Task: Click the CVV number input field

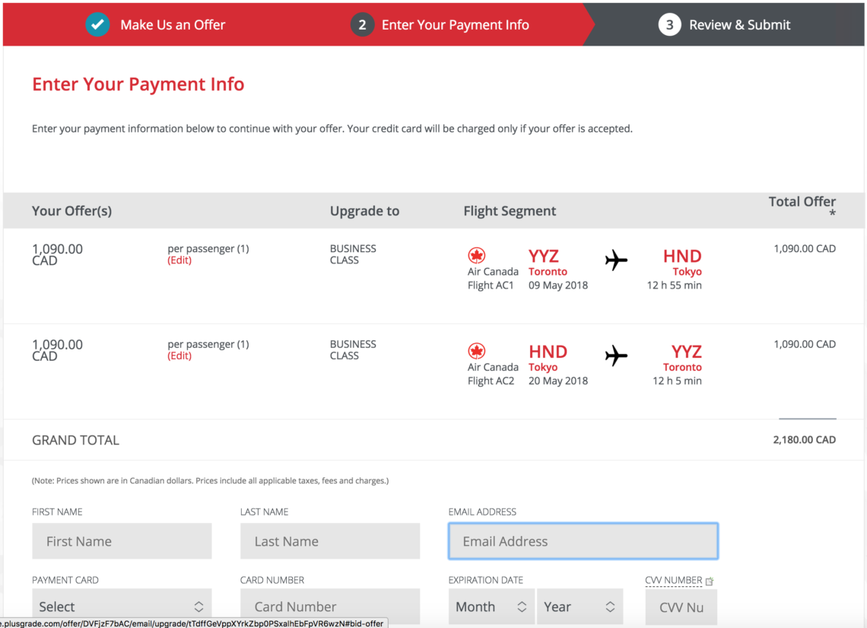Action: click(x=681, y=607)
